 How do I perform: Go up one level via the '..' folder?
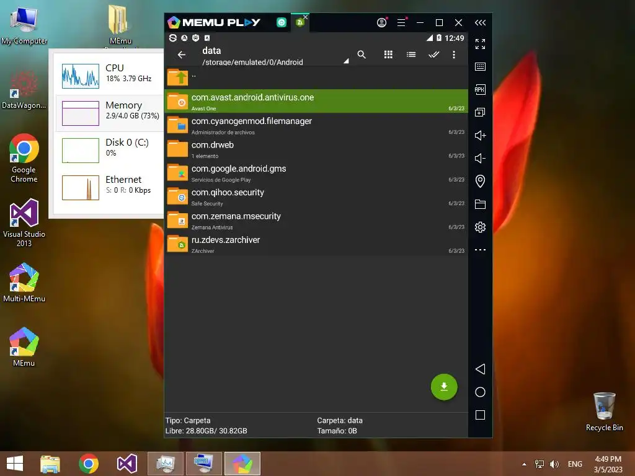(316, 77)
